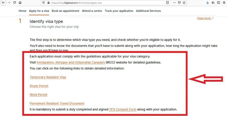227x118 pixels.
Task: Open the Book an appointment tab
Action: click(65, 11)
